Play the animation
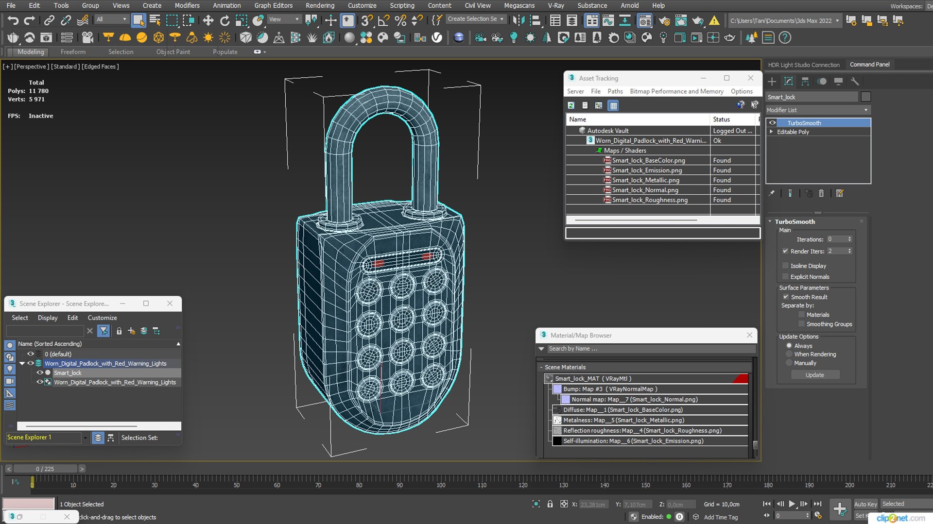 tap(792, 504)
